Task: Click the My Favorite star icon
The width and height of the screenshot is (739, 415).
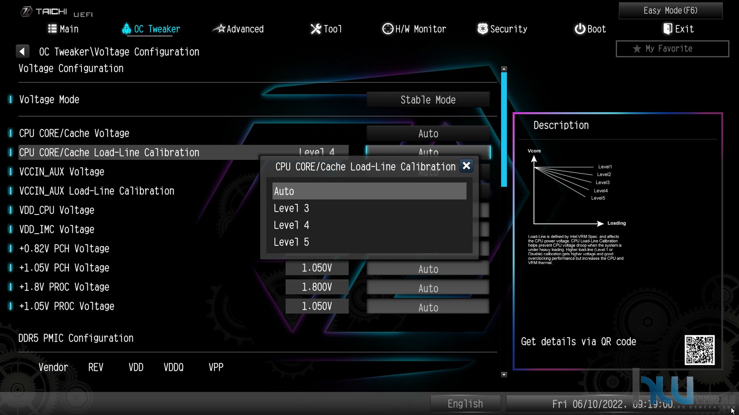Action: pos(636,49)
